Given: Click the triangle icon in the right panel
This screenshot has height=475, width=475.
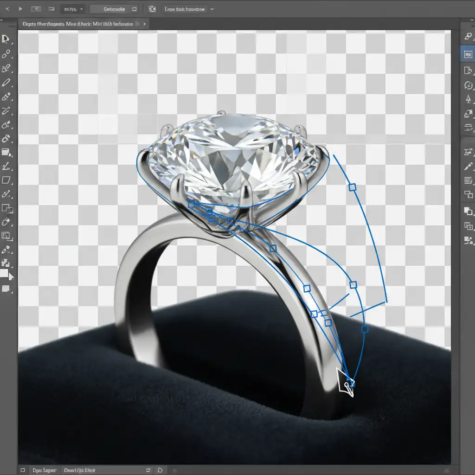Looking at the screenshot, I should (468, 99).
